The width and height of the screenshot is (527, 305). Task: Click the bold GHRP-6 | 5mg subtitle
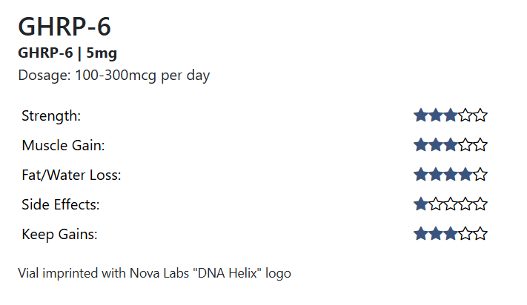67,53
